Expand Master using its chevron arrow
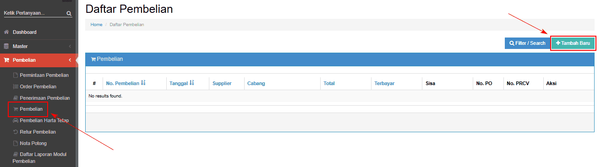 click(x=70, y=46)
